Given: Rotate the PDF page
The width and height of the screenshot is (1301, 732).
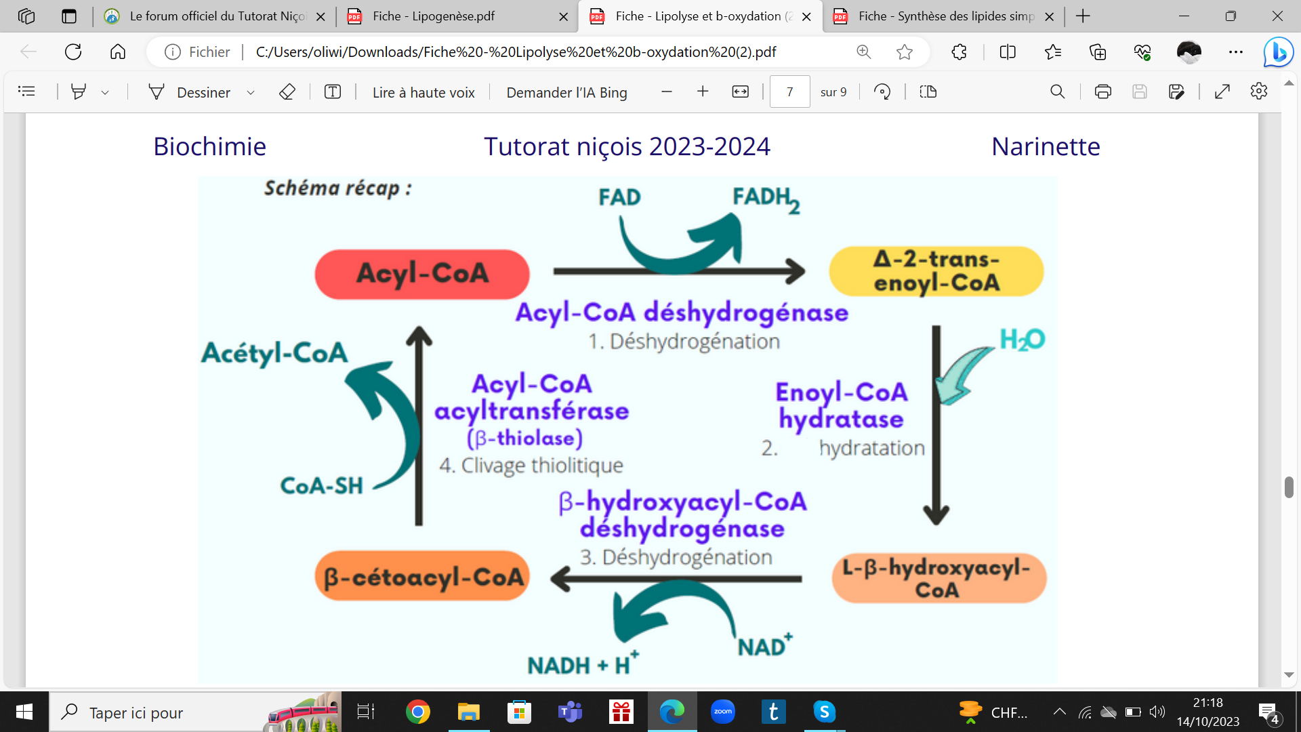Looking at the screenshot, I should [882, 91].
